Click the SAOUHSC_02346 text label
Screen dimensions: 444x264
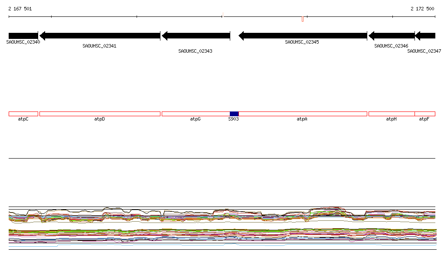[x=391, y=46]
